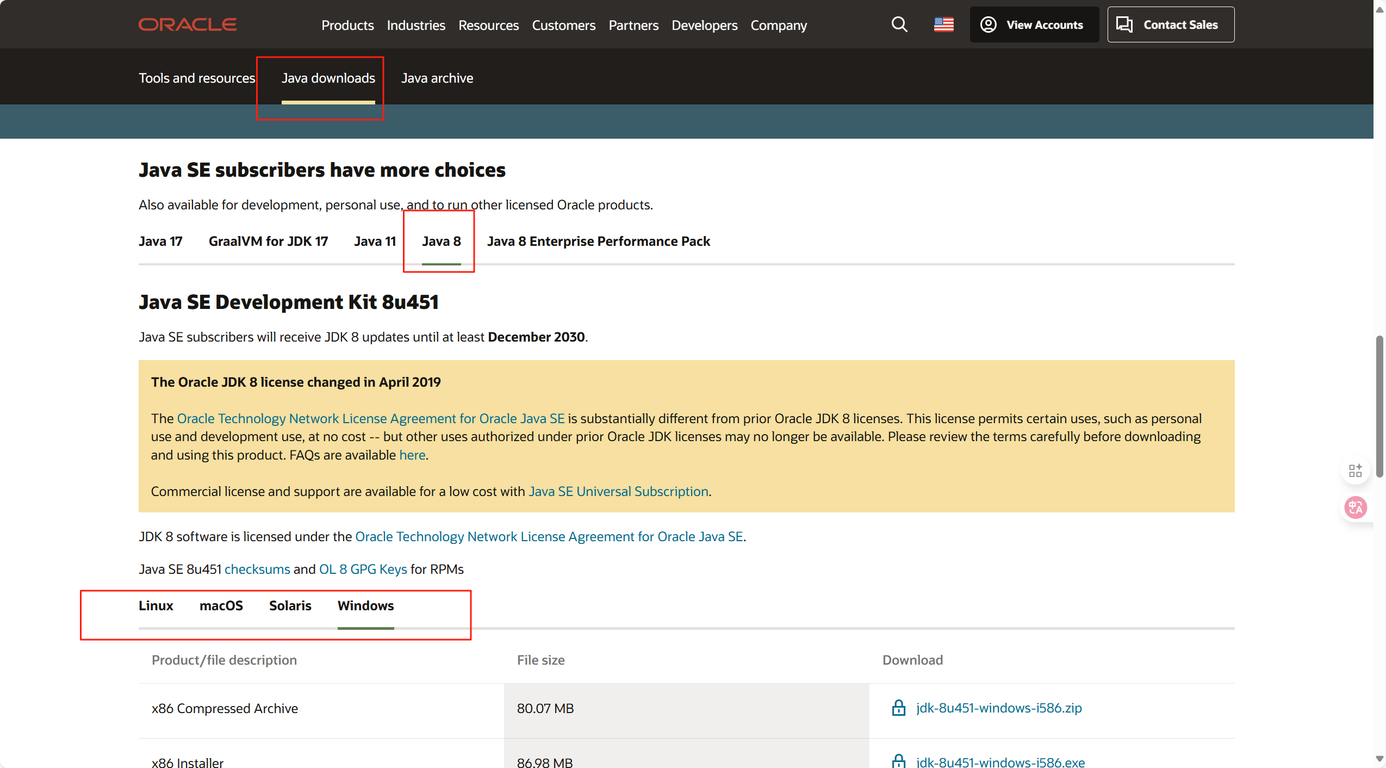Open the search panel
This screenshot has width=1386, height=768.
point(899,24)
